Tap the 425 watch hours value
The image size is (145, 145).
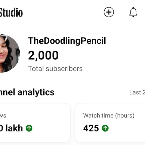[x=91, y=128]
